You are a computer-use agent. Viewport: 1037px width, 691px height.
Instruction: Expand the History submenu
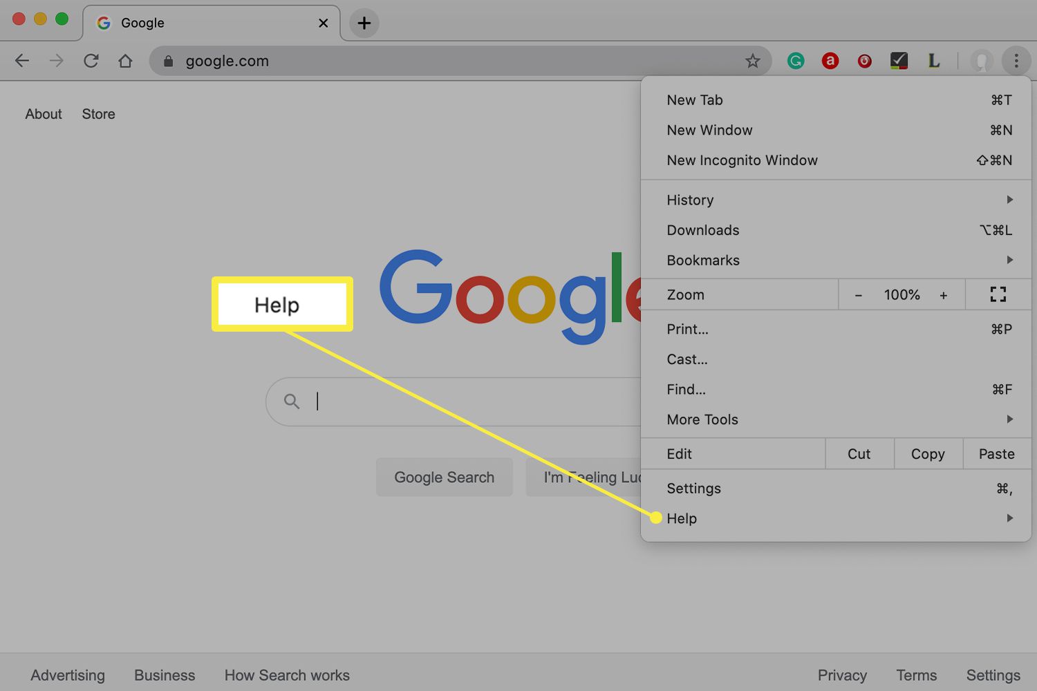pyautogui.click(x=836, y=200)
